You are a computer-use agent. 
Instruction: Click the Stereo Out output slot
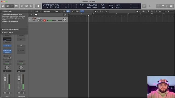coord(7,59)
